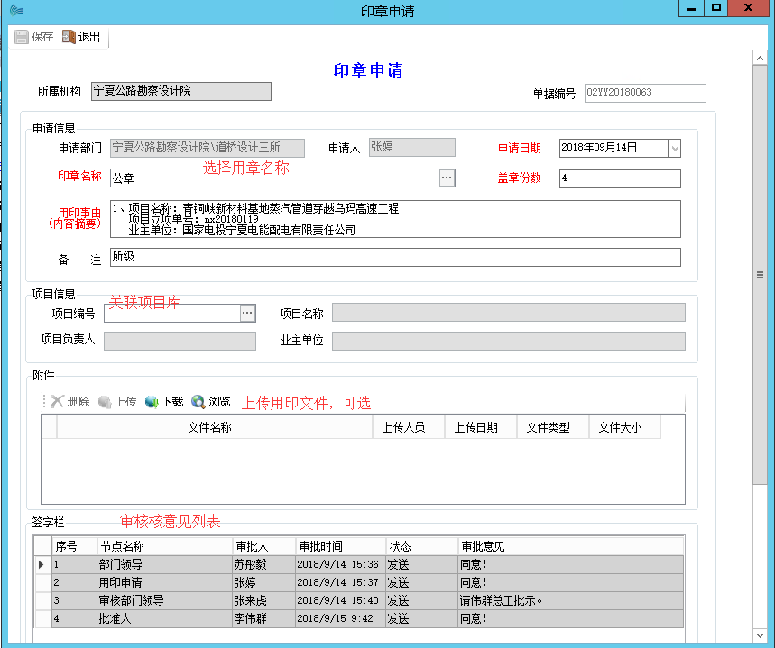Image resolution: width=775 pixels, height=648 pixels.
Task: Click the 上传 upload attachment icon
Action: (105, 402)
